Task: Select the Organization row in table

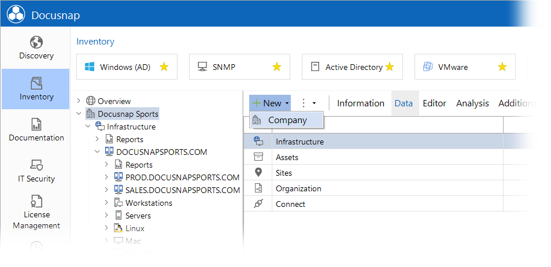Action: pos(387,188)
